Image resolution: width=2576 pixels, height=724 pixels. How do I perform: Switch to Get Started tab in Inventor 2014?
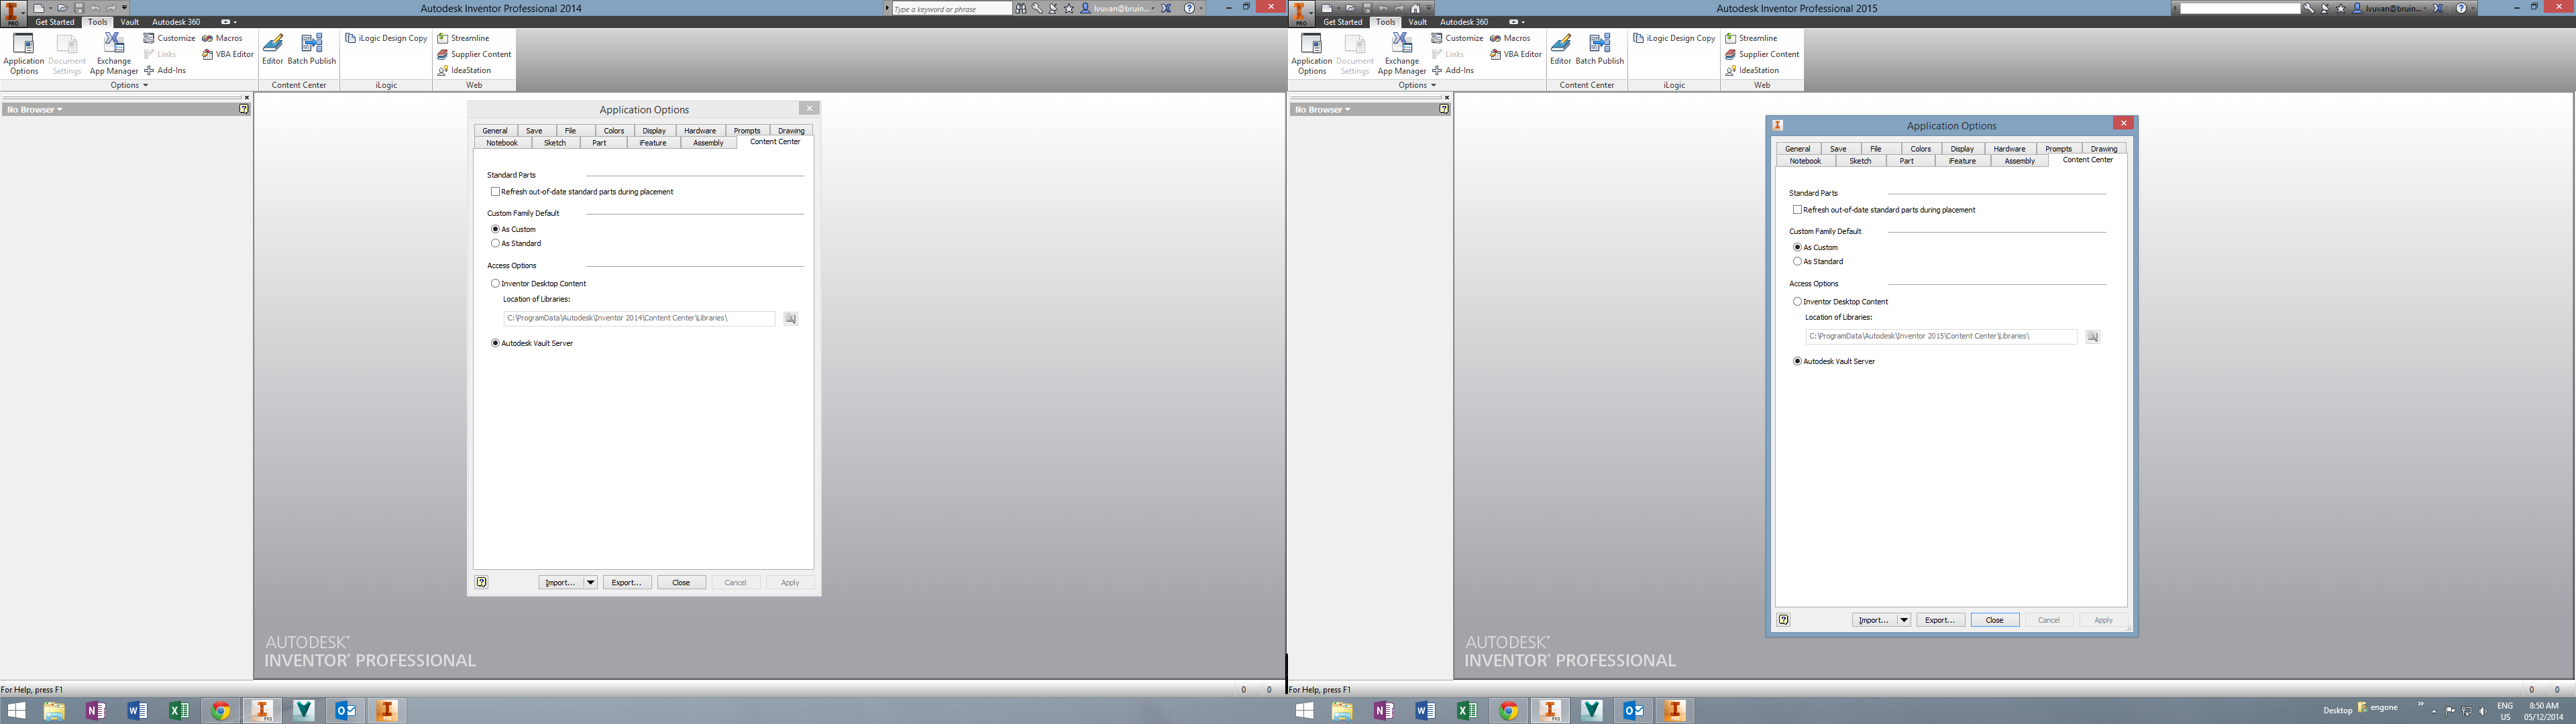point(55,21)
